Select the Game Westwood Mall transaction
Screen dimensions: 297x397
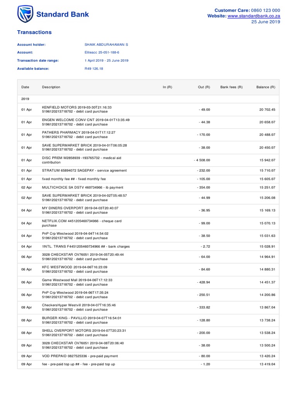[148, 282]
